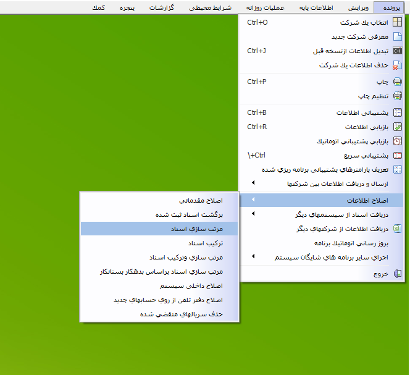Click the arrow next to اصلاح اطلاعات
The image size is (410, 375).
pyautogui.click(x=253, y=200)
